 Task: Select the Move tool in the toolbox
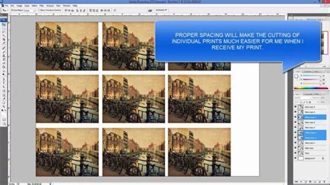(4, 21)
